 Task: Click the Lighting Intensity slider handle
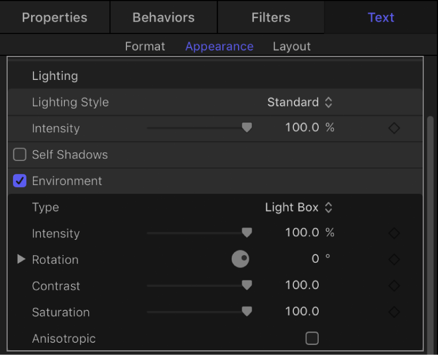pyautogui.click(x=247, y=128)
